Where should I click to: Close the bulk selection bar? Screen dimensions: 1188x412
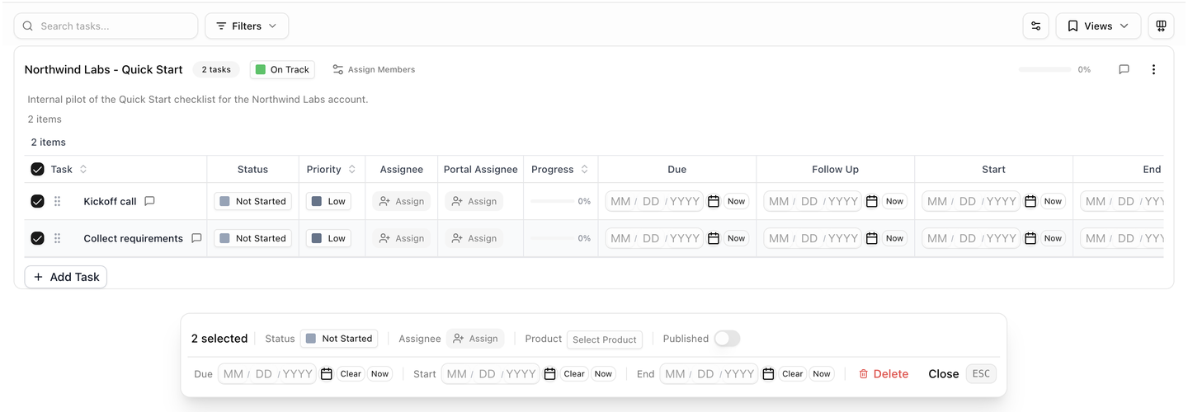944,374
